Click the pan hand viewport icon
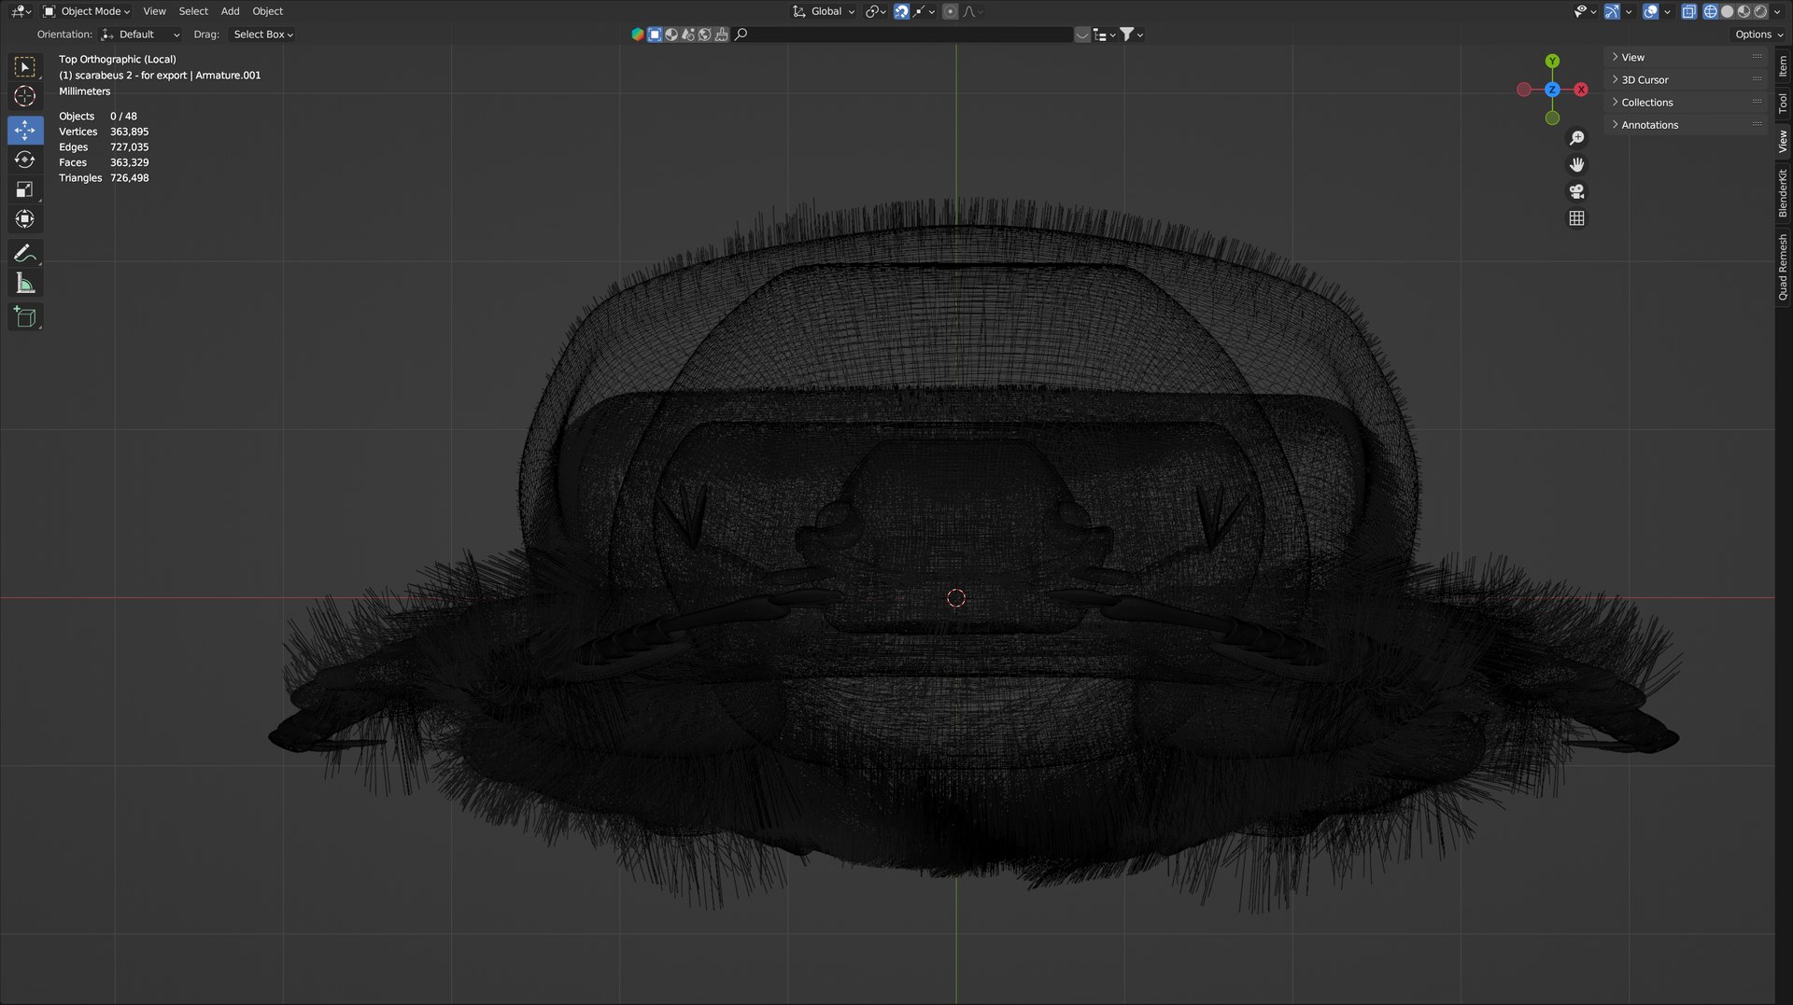Viewport: 1793px width, 1005px height. click(x=1577, y=165)
